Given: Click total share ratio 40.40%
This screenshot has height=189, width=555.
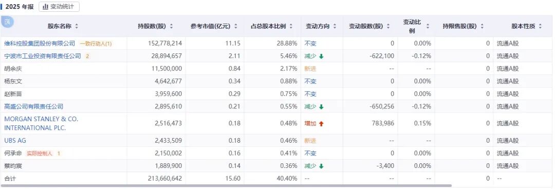Looking at the screenshot, I should [x=287, y=179].
